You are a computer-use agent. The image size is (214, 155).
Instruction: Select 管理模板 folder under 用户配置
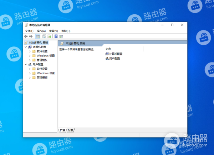40,77
